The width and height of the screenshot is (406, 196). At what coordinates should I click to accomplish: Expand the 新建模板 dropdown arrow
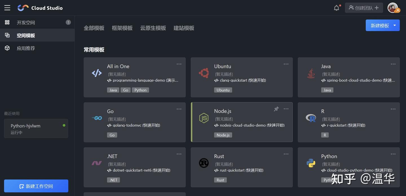[395, 25]
